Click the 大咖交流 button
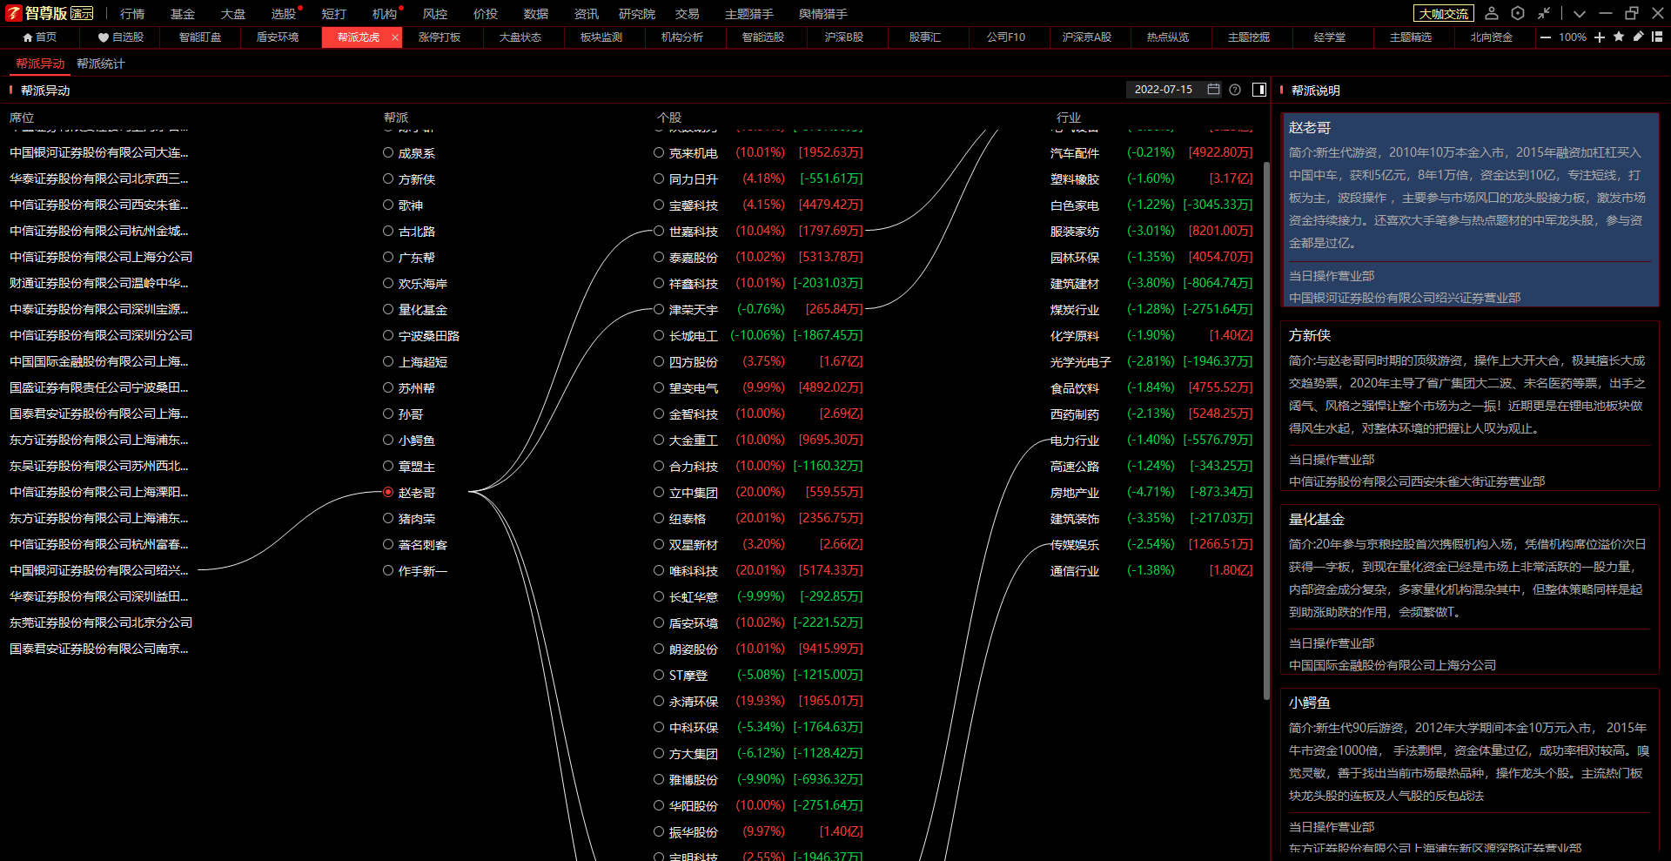This screenshot has height=861, width=1671. pos(1444,13)
